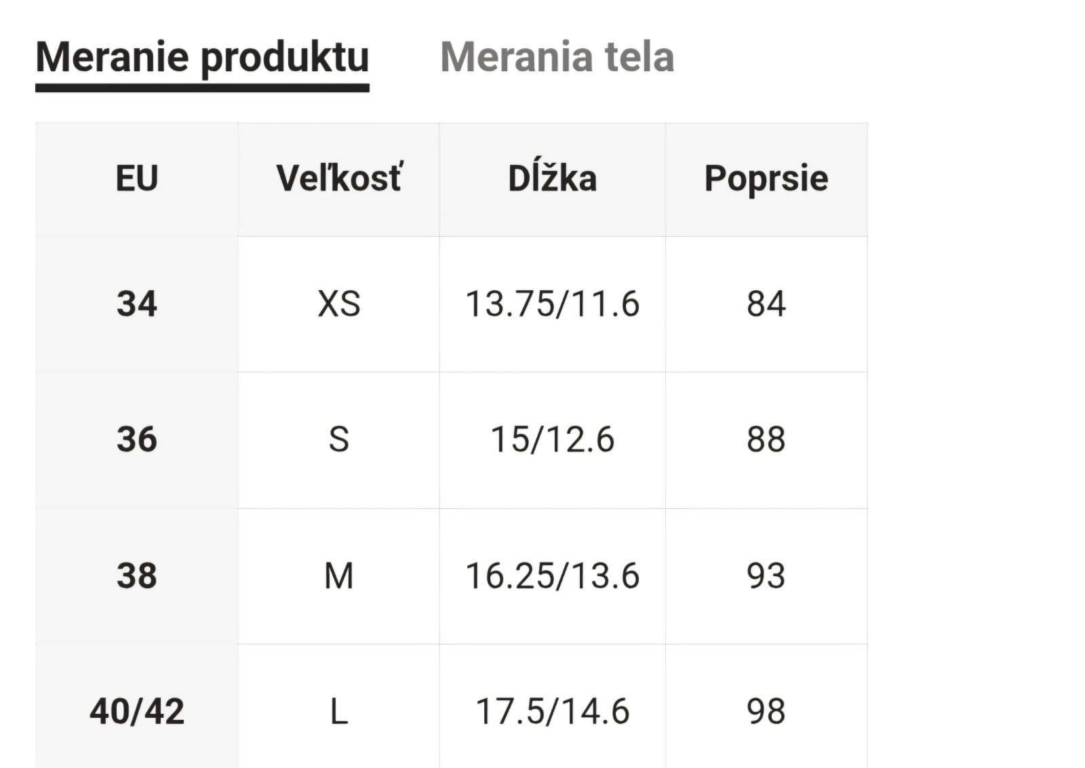
Task: Click the S size cell
Action: click(338, 439)
